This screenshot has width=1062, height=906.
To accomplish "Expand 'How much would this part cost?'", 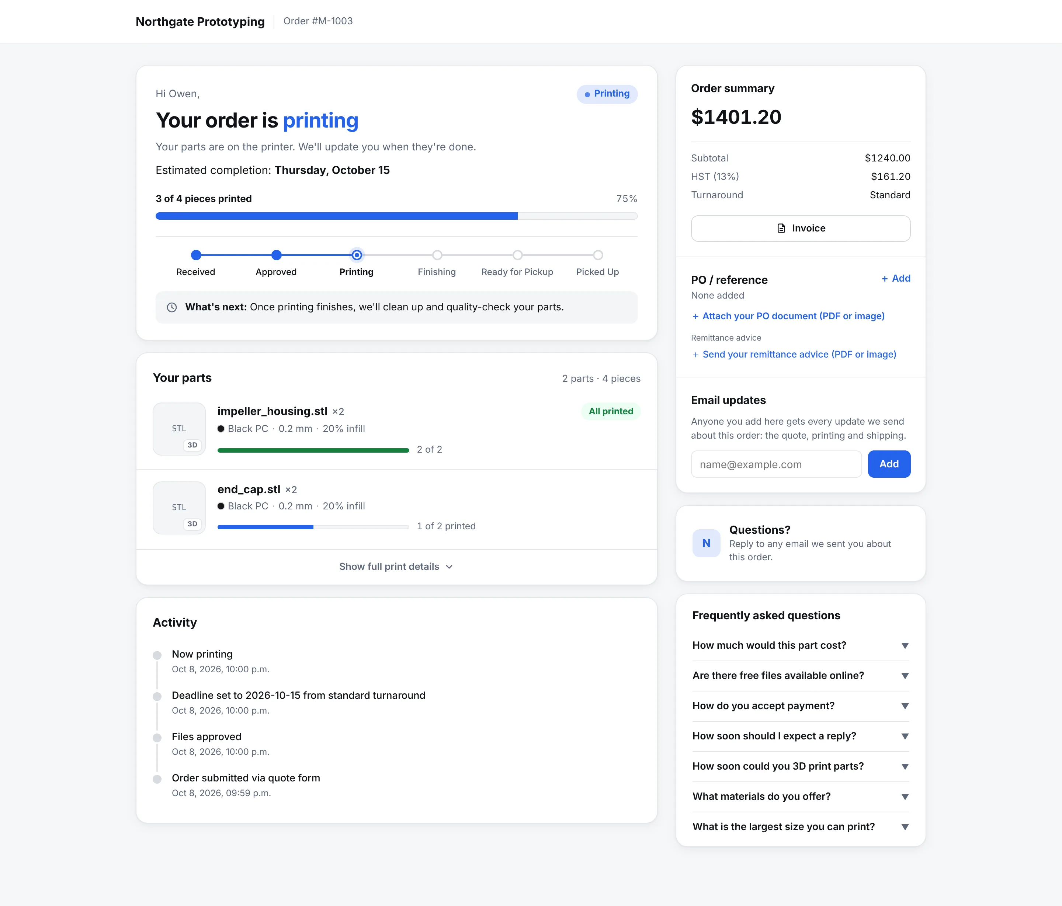I will 801,646.
